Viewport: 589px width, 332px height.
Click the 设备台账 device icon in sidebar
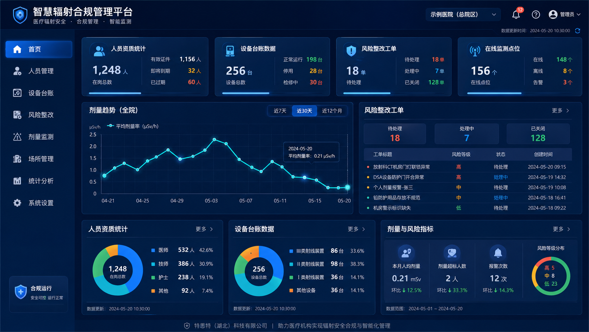17,93
